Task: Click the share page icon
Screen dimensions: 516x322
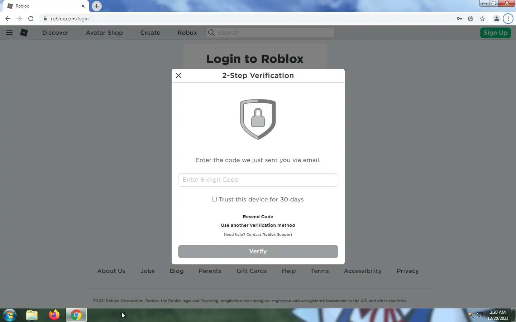Action: pos(471,19)
